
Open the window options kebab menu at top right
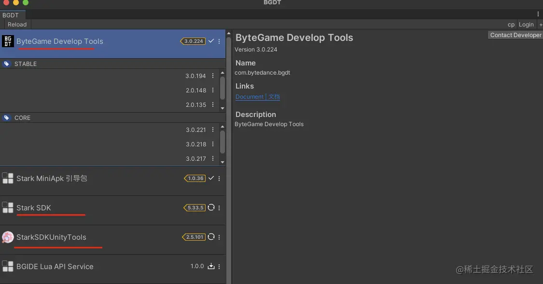click(x=538, y=14)
